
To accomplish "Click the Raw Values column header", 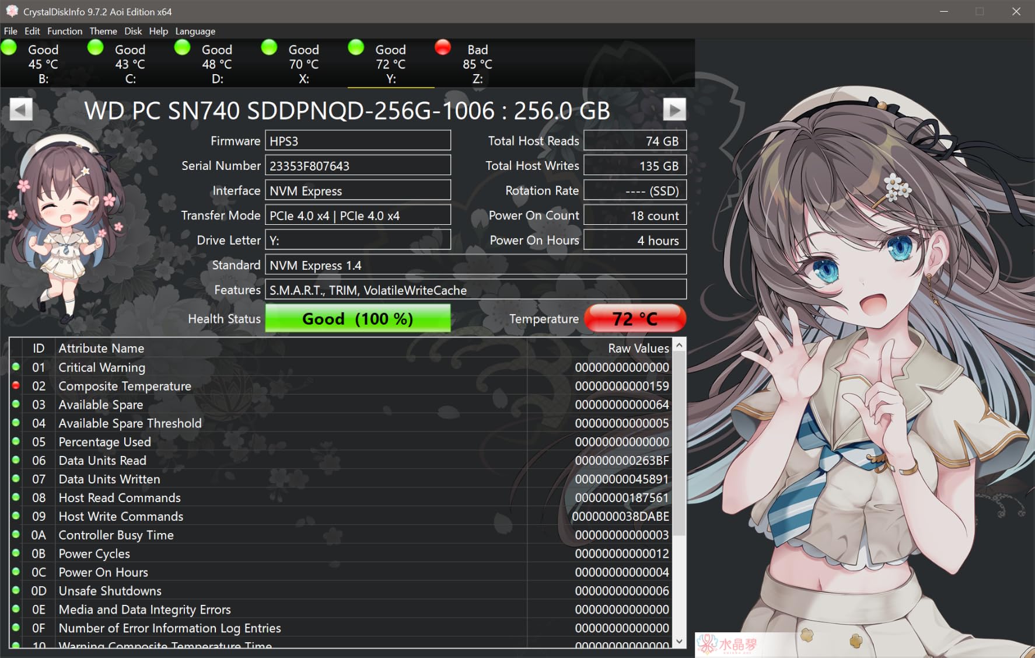I will click(600, 348).
